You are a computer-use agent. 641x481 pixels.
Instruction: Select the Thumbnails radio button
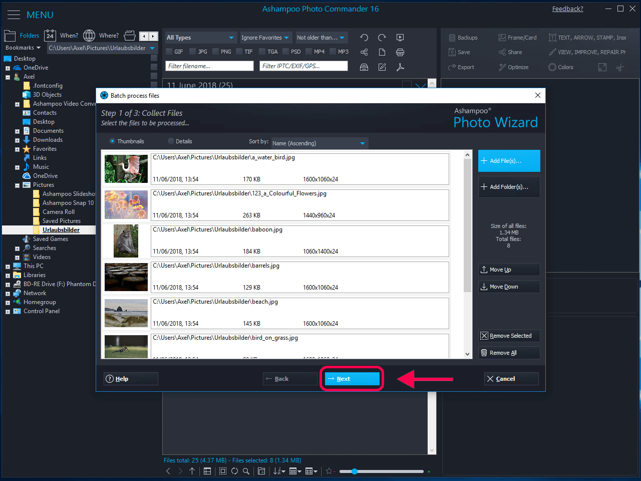(x=112, y=141)
